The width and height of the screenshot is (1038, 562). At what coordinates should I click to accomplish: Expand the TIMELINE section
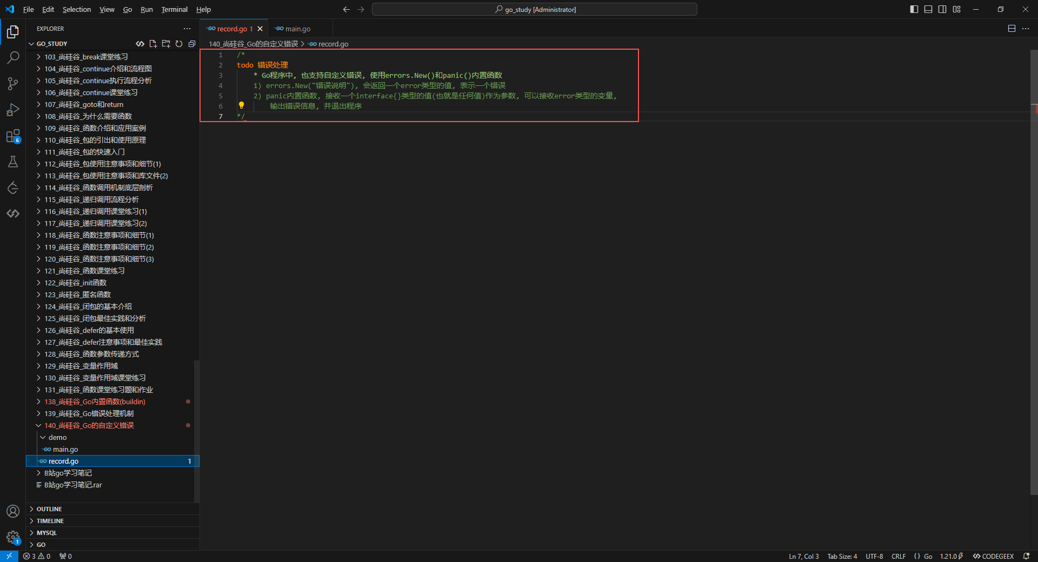click(x=113, y=521)
